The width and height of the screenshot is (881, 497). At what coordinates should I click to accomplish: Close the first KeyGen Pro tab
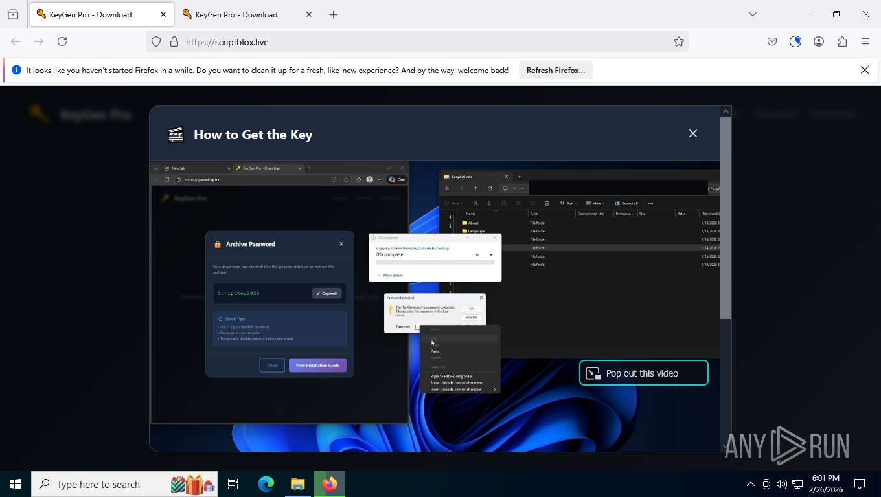(163, 14)
